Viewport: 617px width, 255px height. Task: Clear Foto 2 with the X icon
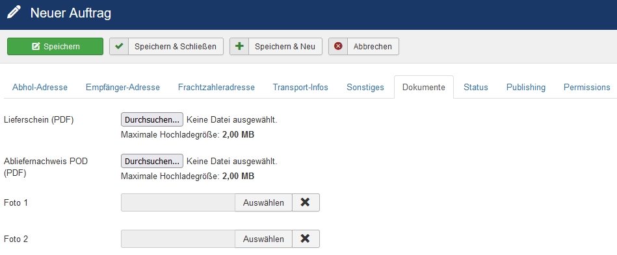[306, 239]
